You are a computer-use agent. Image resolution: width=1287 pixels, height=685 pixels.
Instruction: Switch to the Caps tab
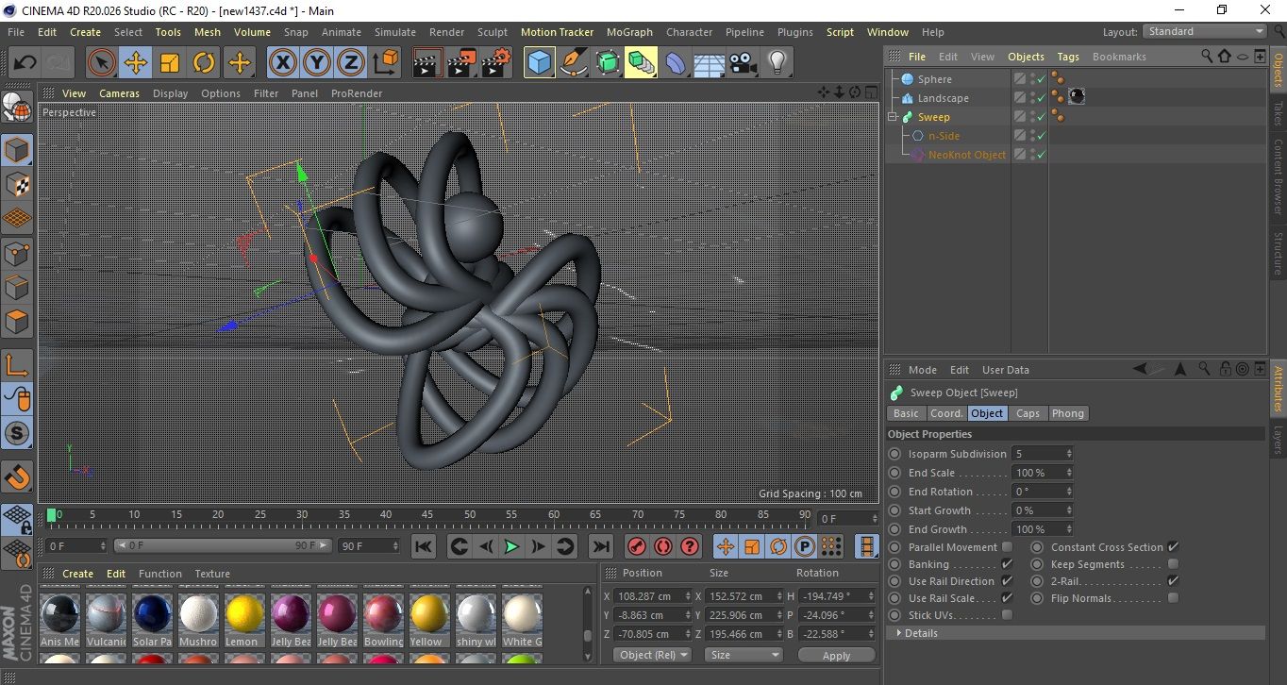[x=1028, y=413]
